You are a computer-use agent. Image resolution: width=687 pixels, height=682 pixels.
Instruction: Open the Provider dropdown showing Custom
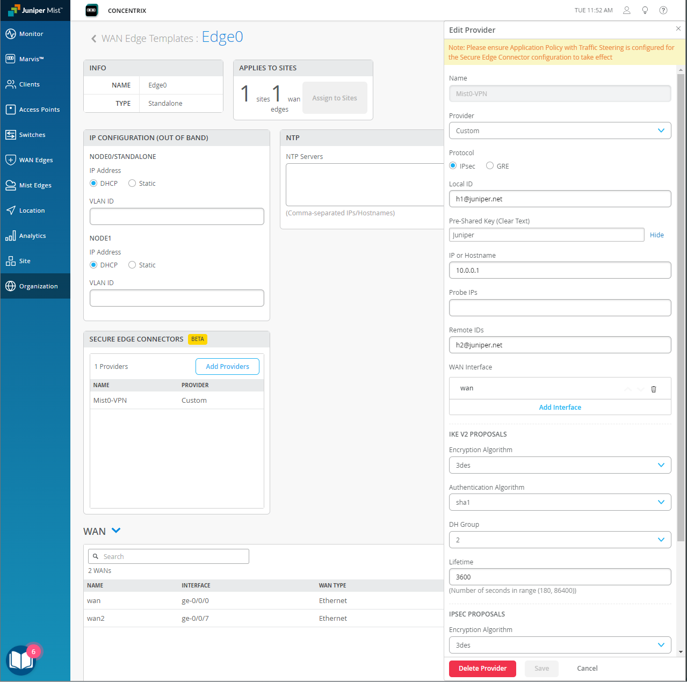[560, 130]
